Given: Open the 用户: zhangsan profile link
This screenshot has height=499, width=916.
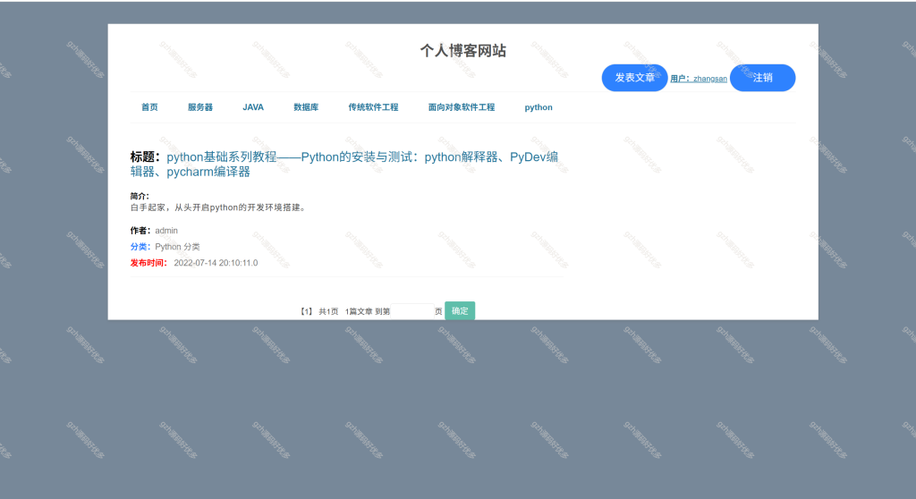Looking at the screenshot, I should pos(699,79).
